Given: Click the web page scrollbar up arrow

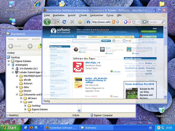Looking at the screenshot, I should point(165,28).
